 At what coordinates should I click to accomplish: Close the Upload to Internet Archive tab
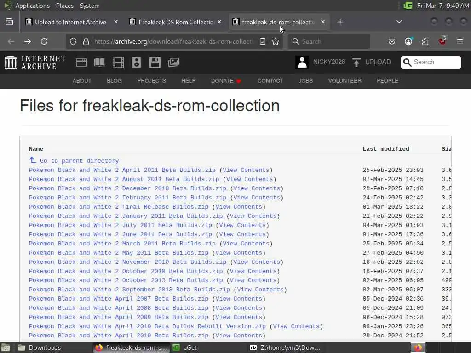tap(116, 22)
